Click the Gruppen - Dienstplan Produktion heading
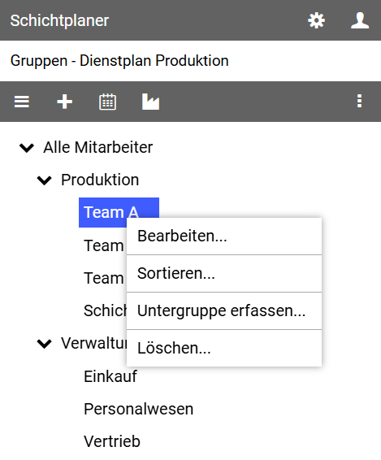Screen dimensions: 381x460 (x=119, y=61)
